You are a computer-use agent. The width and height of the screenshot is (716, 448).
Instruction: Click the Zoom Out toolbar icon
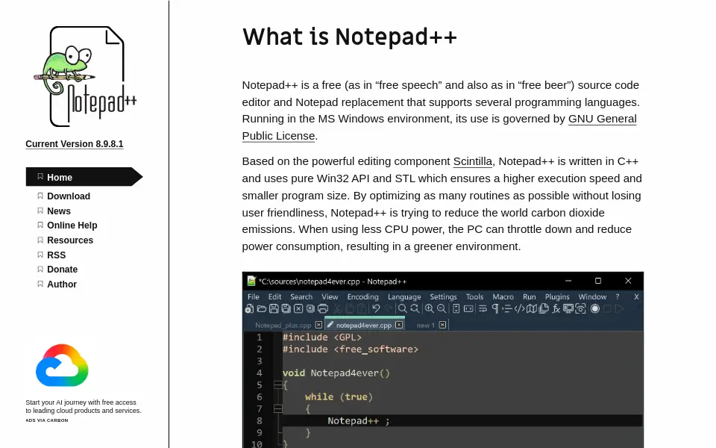point(442,308)
